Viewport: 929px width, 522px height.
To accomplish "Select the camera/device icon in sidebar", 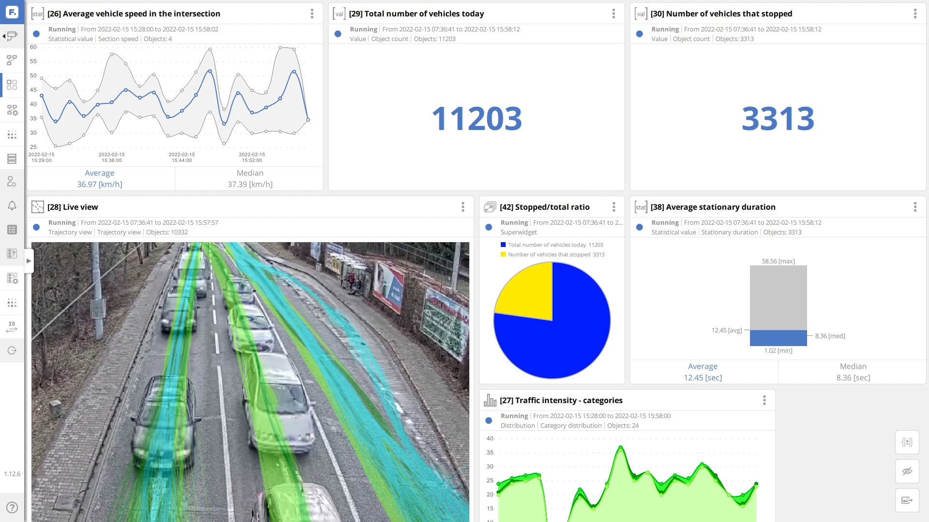I will coord(12,36).
